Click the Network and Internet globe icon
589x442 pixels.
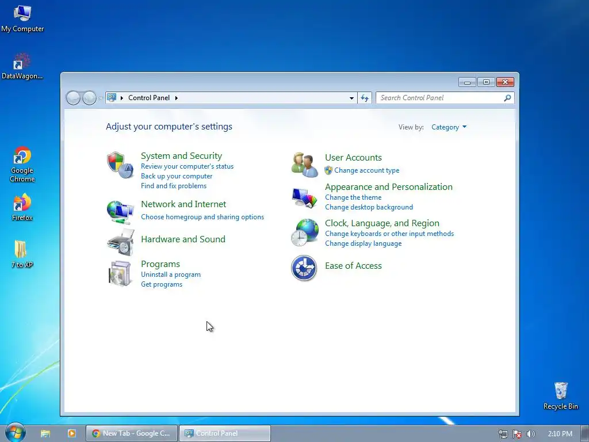point(120,212)
